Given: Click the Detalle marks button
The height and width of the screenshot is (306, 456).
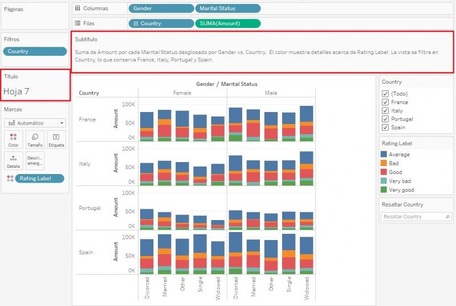Looking at the screenshot, I should [x=13, y=161].
